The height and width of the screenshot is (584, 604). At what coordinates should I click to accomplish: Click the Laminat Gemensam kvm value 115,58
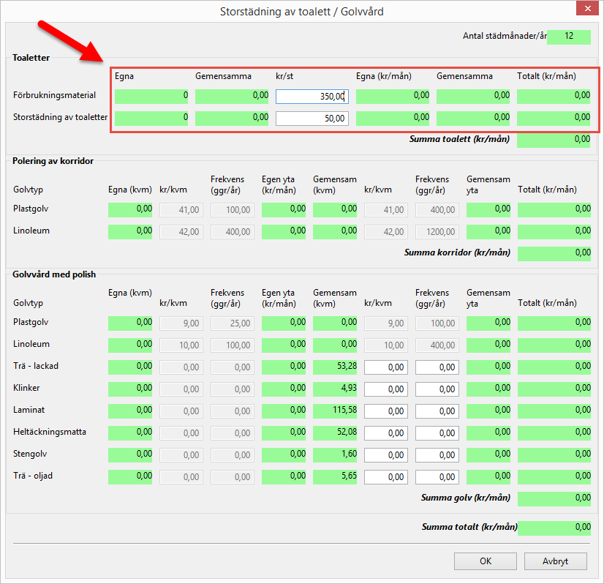pyautogui.click(x=335, y=411)
